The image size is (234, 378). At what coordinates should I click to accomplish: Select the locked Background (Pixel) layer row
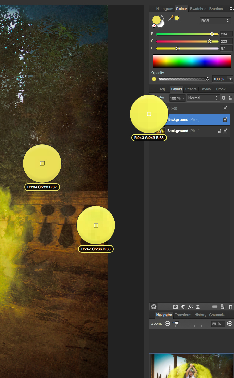coord(193,131)
